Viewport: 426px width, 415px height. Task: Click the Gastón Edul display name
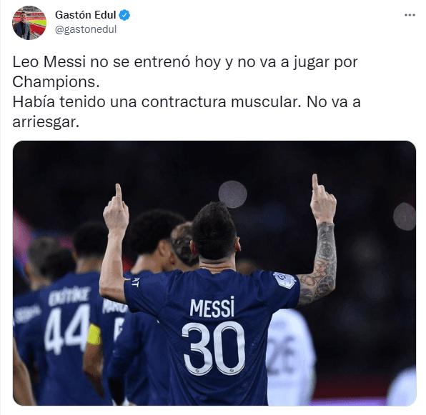85,15
